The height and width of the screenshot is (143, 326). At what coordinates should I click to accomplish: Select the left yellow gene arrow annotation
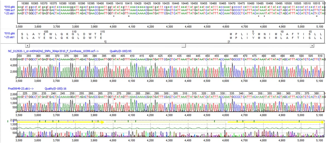click(61, 122)
